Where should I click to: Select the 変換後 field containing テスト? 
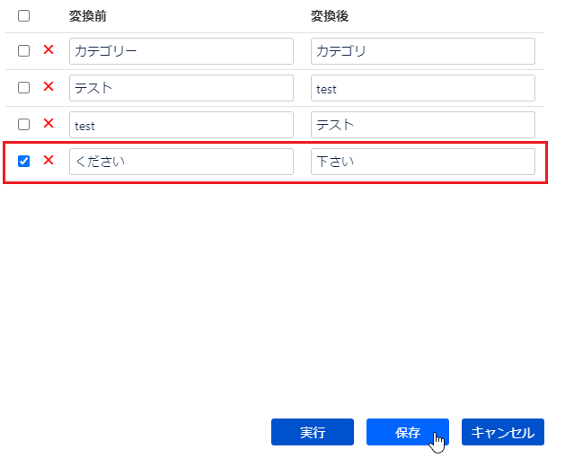[422, 125]
